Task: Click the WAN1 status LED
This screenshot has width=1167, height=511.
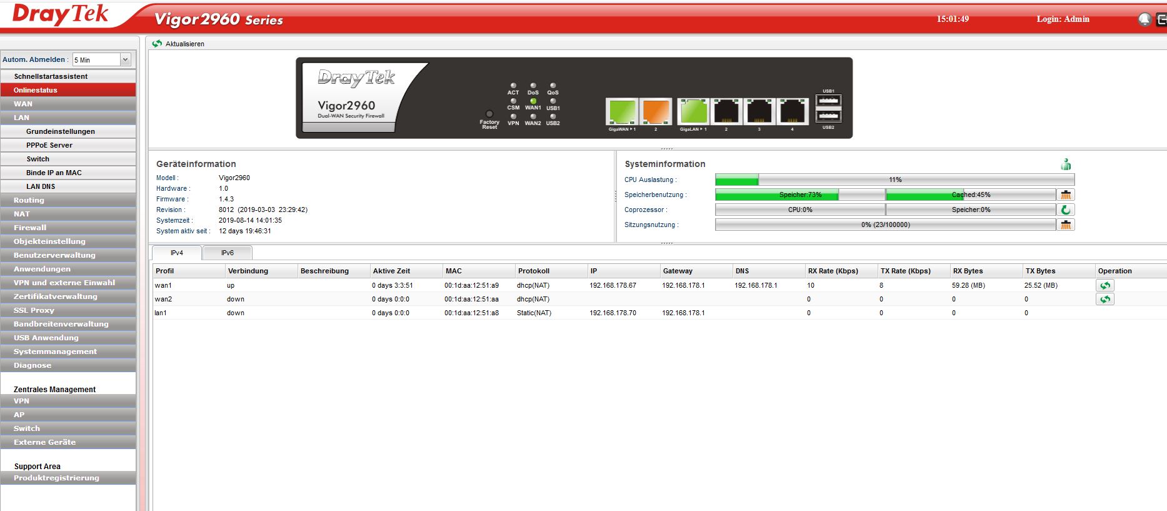Action: (x=533, y=101)
